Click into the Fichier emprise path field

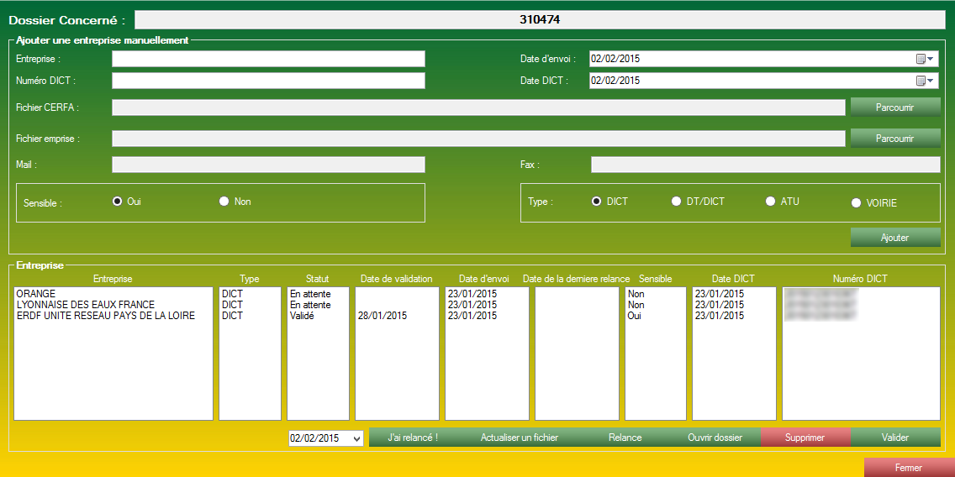pyautogui.click(x=478, y=138)
